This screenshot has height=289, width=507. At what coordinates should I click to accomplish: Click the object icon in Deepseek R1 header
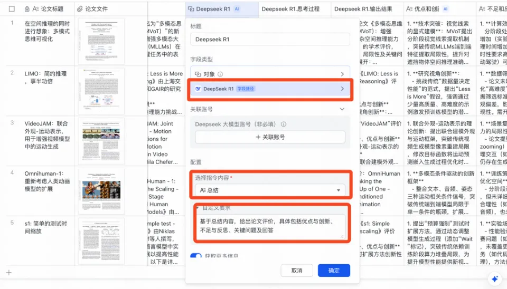[191, 9]
